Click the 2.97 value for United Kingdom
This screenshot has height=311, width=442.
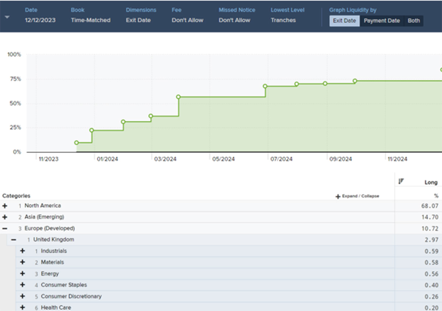click(431, 240)
